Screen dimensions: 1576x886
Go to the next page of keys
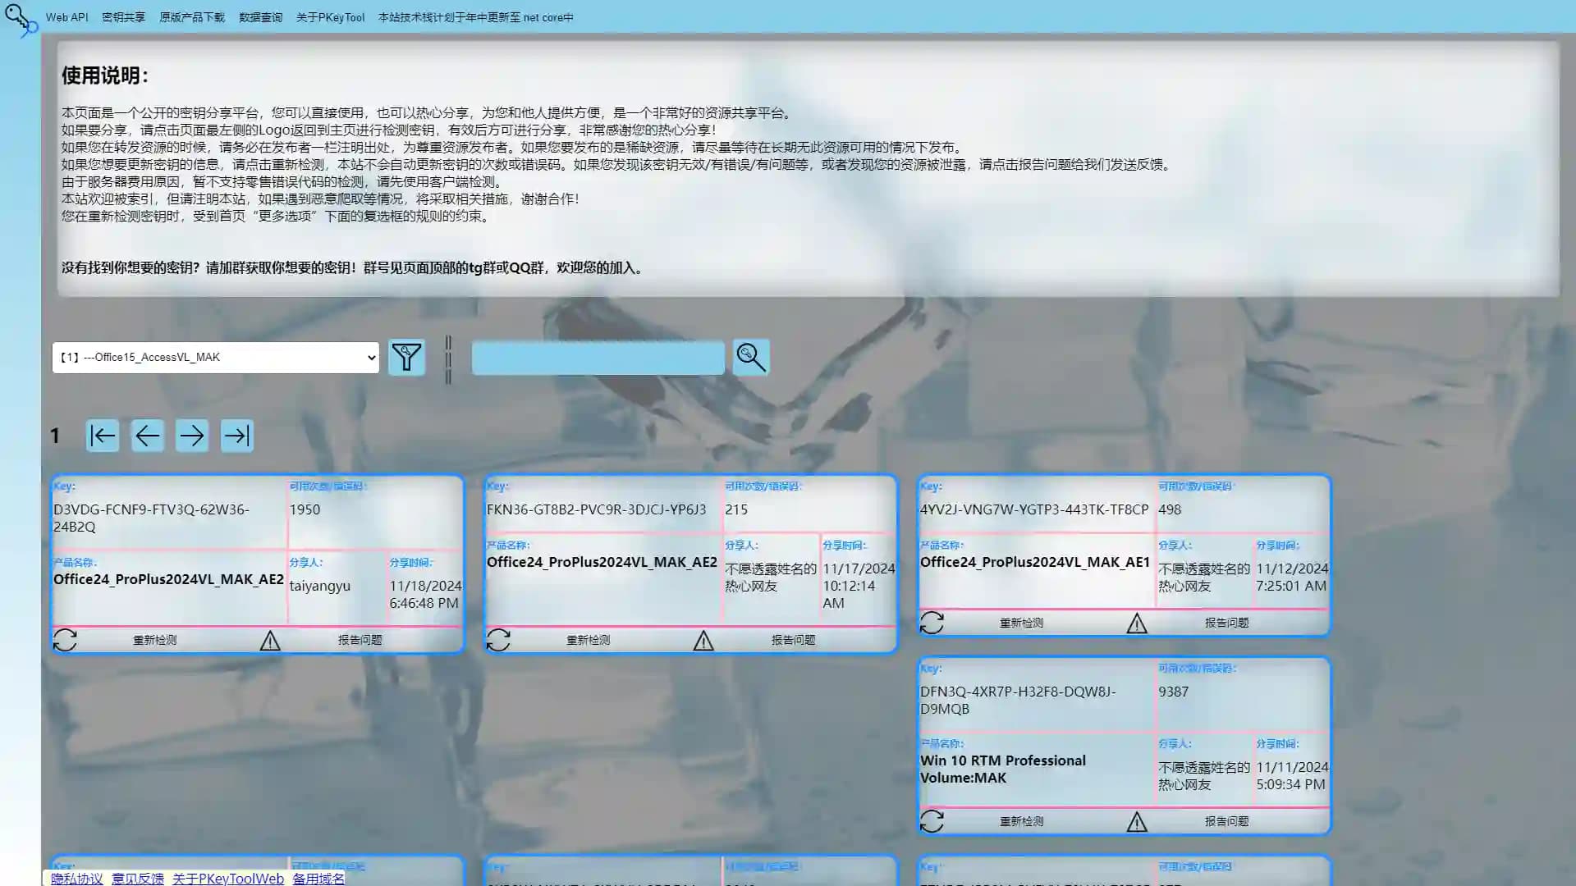pyautogui.click(x=192, y=436)
